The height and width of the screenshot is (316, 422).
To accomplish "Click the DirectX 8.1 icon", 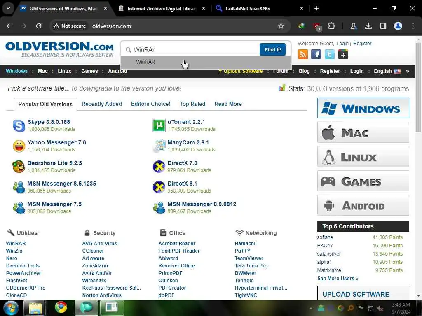I will point(159,187).
